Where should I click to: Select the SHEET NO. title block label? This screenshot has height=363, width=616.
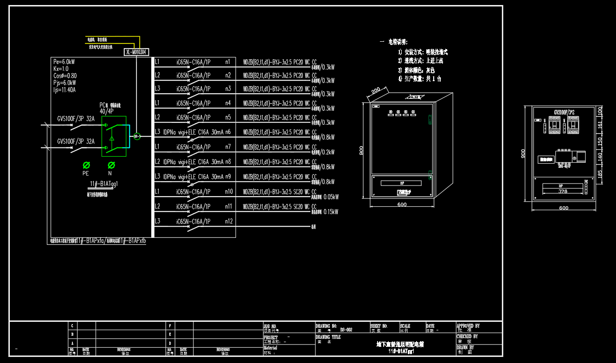pyautogui.click(x=379, y=326)
